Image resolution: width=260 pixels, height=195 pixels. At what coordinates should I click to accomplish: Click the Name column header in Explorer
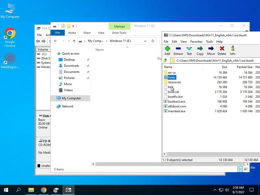tap(100, 50)
